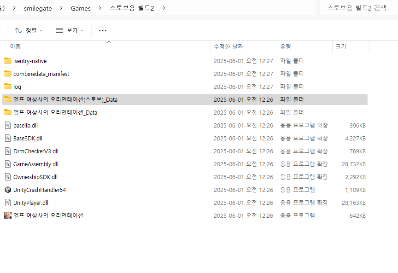The width and height of the screenshot is (398, 273).
Task: Click the 769KB size value
Action: 357,151
